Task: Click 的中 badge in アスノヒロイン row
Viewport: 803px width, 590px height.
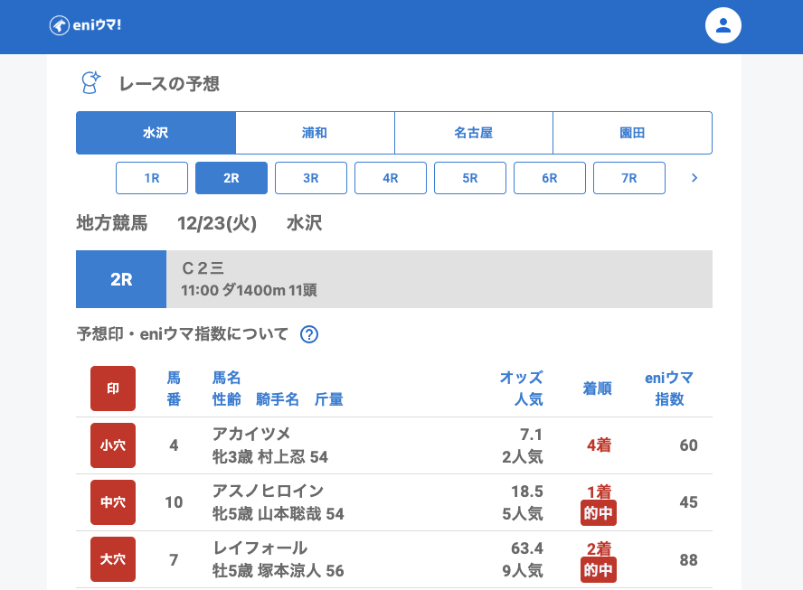Action: tap(599, 513)
